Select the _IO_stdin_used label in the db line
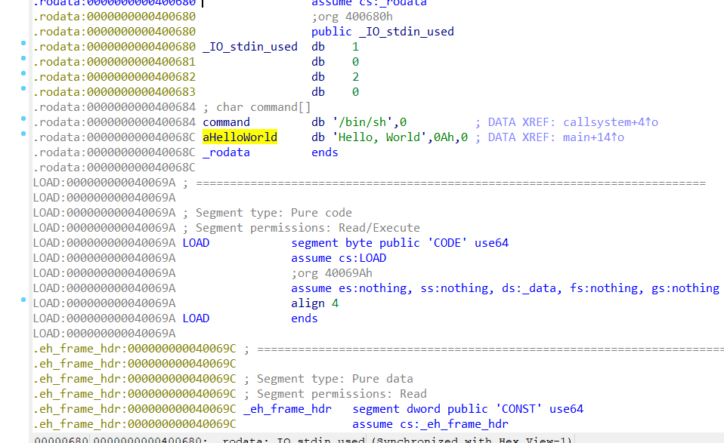Image resolution: width=724 pixels, height=443 pixels. pos(249,47)
